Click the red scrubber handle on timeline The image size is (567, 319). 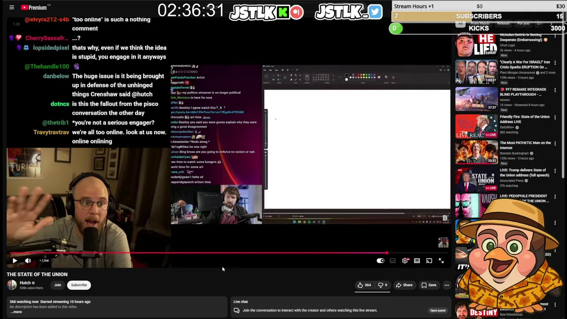pos(387,253)
